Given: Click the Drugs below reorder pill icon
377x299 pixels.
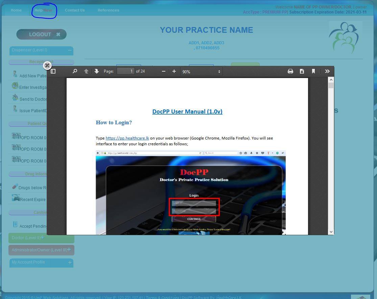Looking at the screenshot, I should 15,186.
